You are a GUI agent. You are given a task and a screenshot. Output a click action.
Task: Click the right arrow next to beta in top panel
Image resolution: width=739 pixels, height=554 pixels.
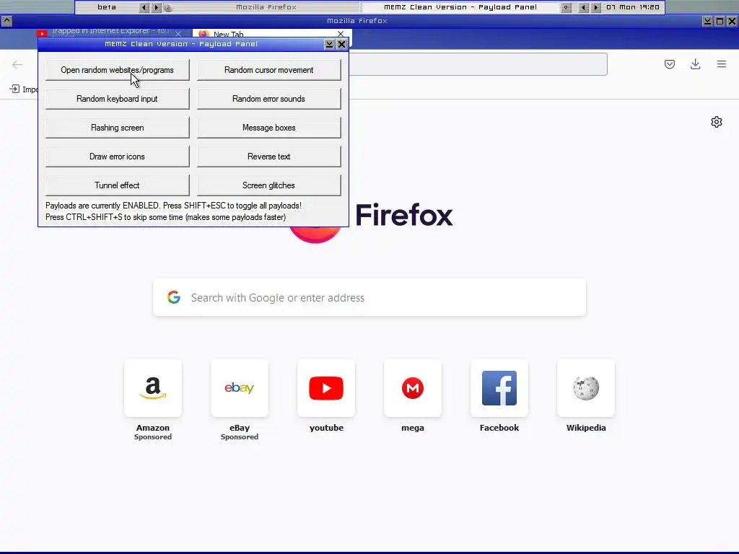[157, 7]
